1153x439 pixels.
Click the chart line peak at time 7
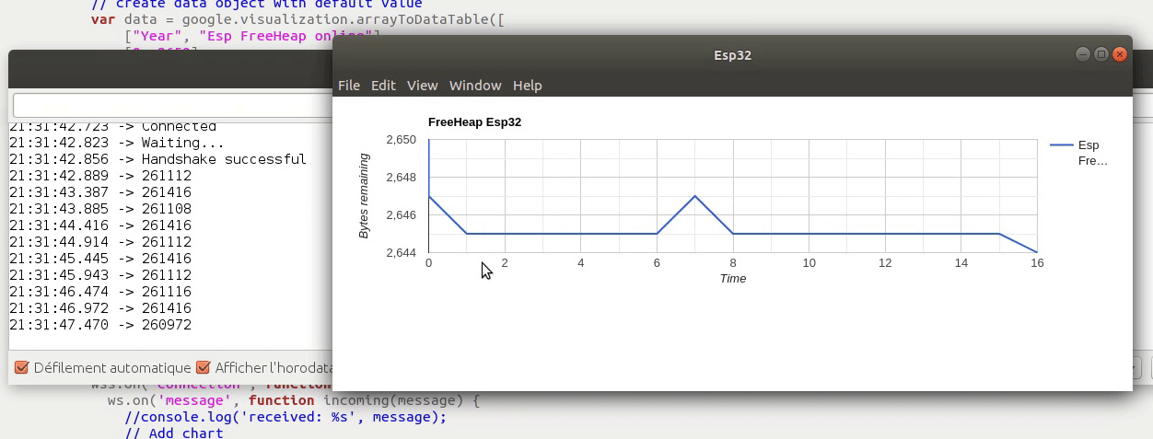695,196
